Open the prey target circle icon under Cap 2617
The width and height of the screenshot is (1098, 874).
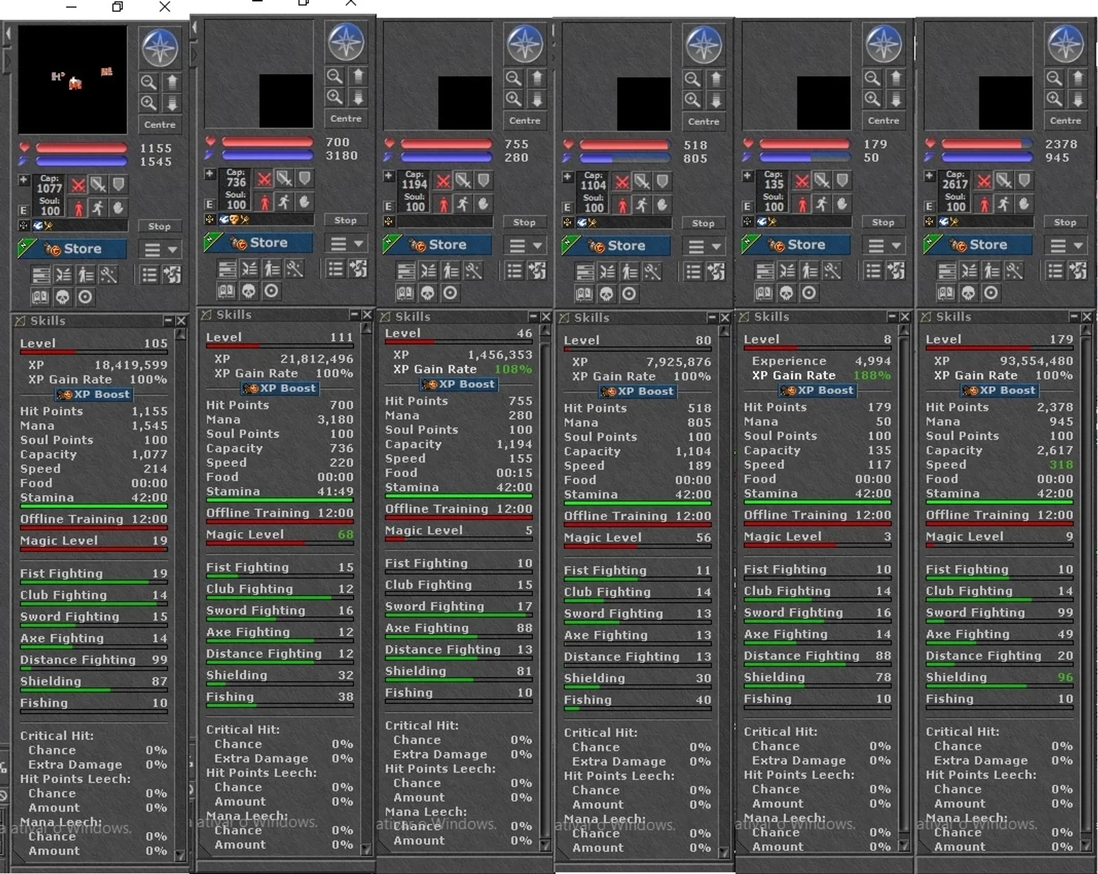991,293
